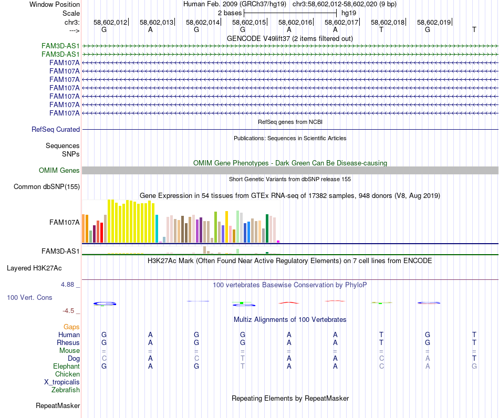Click the 100 Vert. Cons track label

(29, 297)
